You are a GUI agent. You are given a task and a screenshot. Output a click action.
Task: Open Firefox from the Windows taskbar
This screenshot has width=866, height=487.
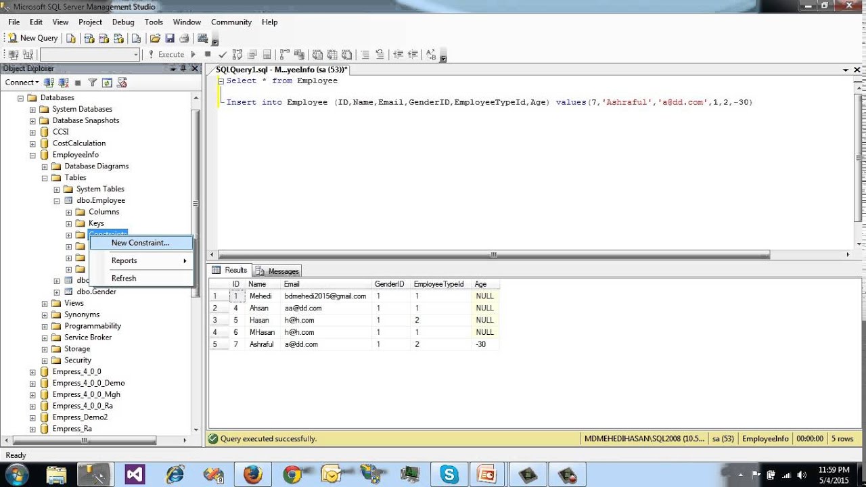252,473
